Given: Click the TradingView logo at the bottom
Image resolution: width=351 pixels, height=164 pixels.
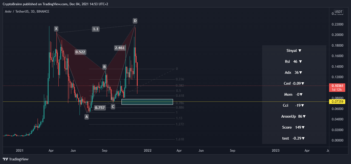Looking at the screenshot, I should 16,159.
